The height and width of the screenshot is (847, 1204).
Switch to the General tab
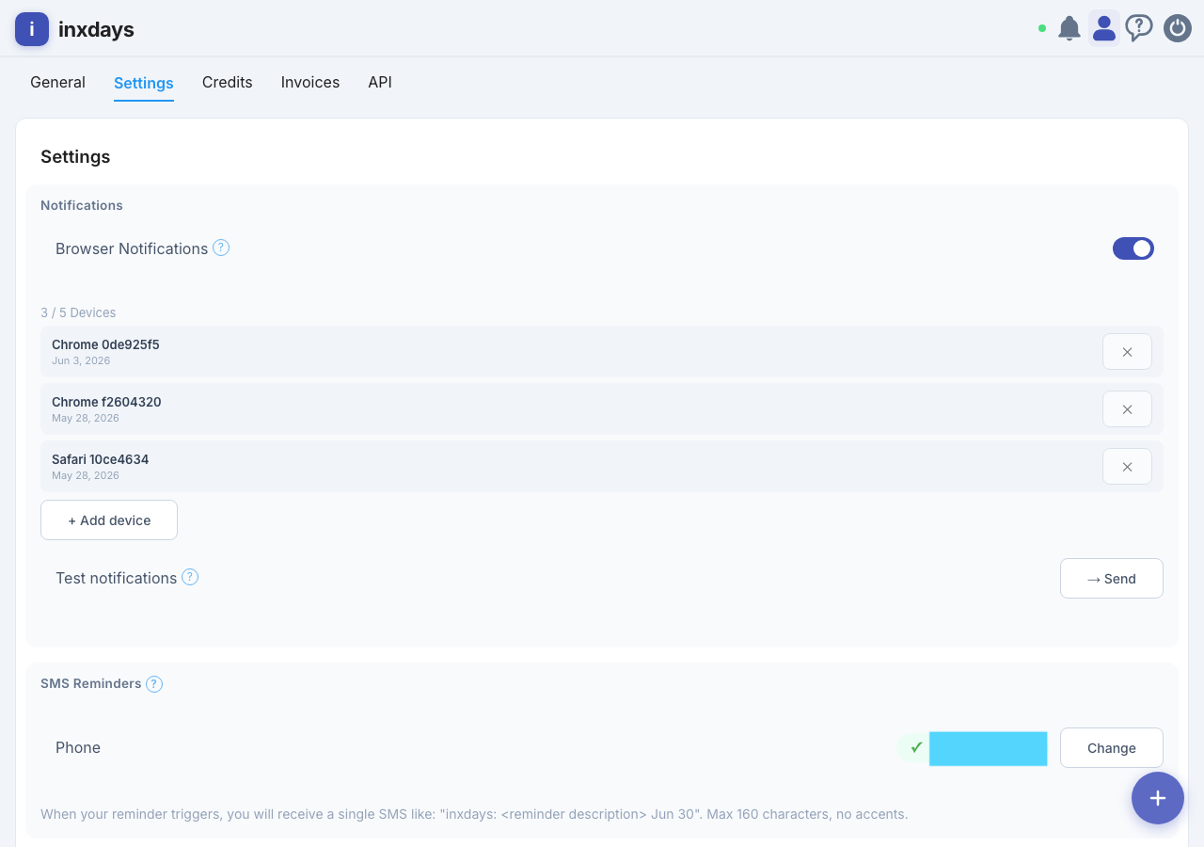tap(57, 83)
